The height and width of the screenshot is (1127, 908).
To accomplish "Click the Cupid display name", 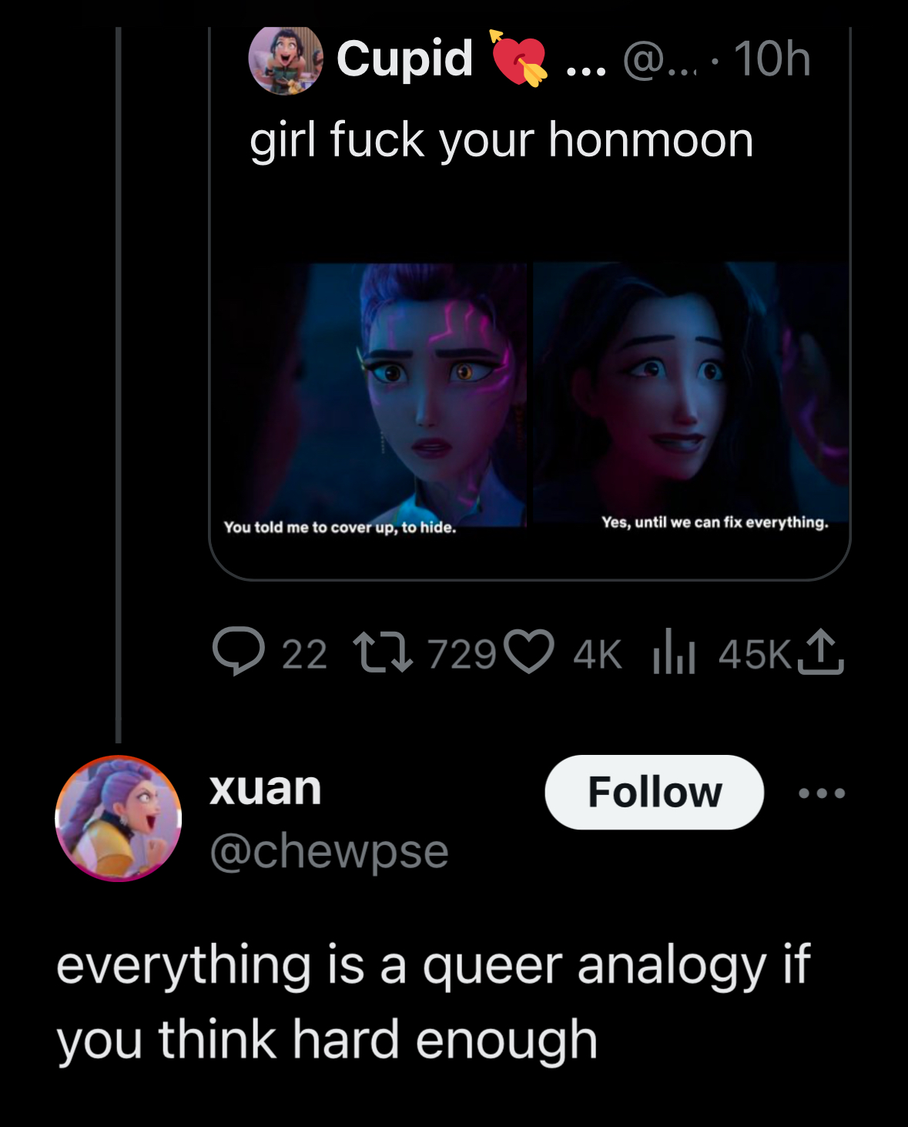I will pyautogui.click(x=404, y=59).
